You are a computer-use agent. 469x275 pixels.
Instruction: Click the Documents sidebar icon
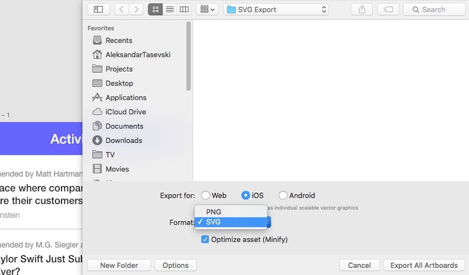pos(97,126)
